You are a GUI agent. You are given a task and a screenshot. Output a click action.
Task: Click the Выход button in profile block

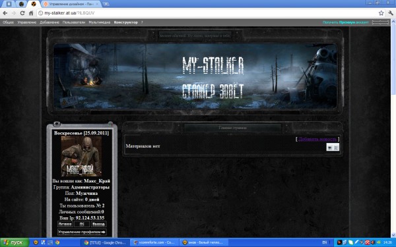click(x=98, y=224)
